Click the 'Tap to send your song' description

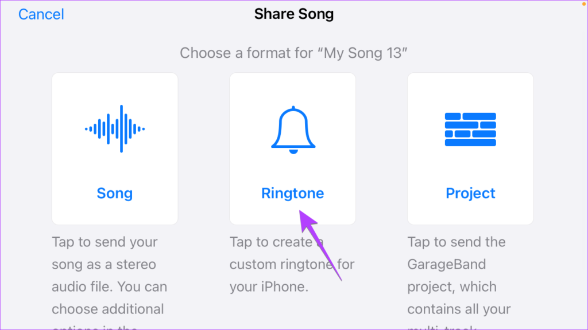110,282
